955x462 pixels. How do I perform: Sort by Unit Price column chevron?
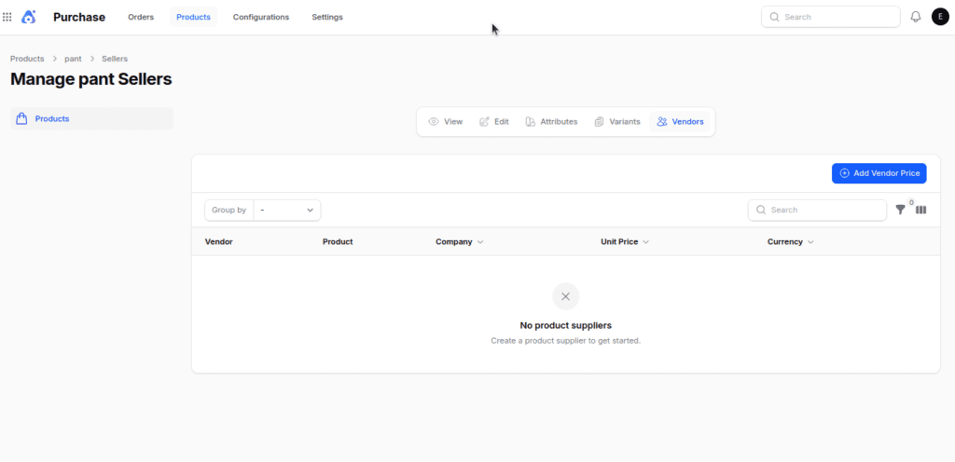click(x=645, y=242)
